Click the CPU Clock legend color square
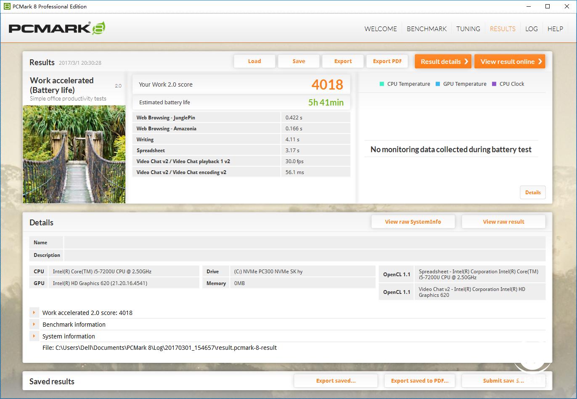Image resolution: width=577 pixels, height=399 pixels. pos(493,84)
